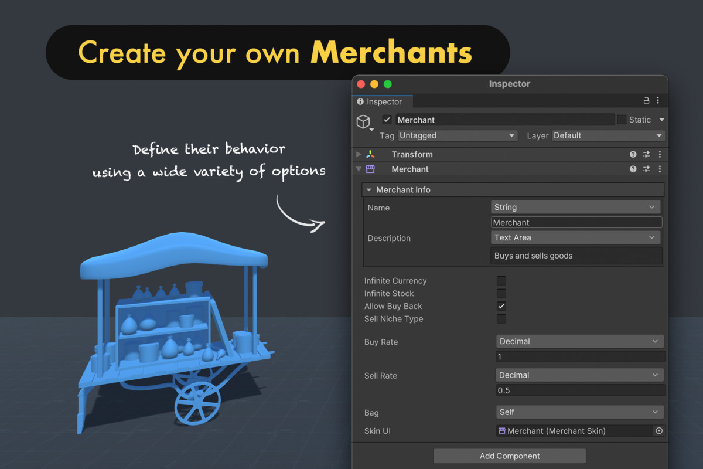Click the Sell Rate value field
Viewport: 703px width, 469px height.
[579, 390]
